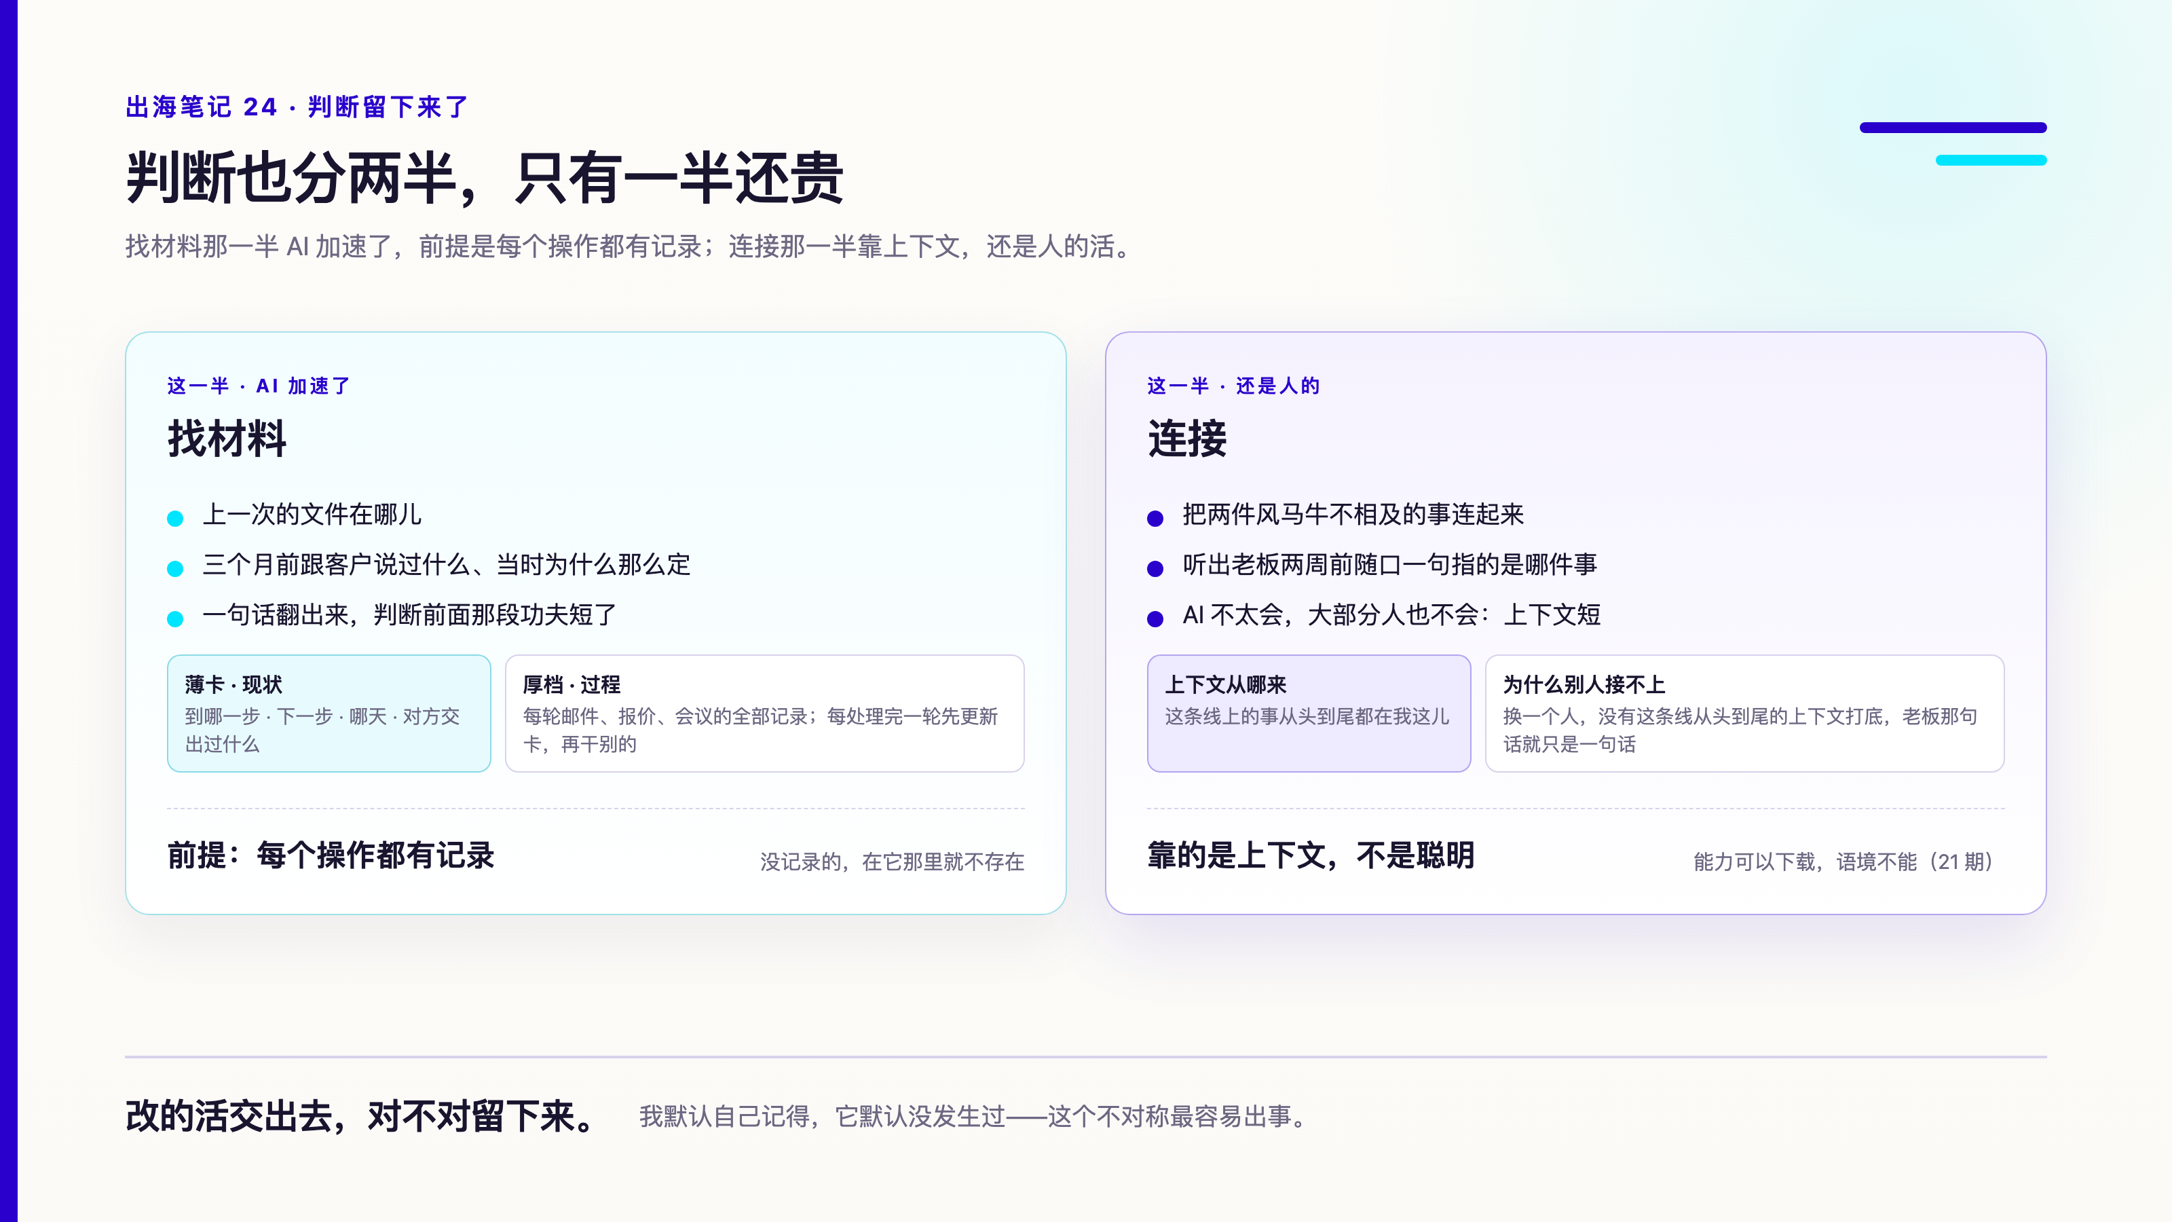
Task: Click note '没记录的，在它那里就不存在'
Action: pos(892,862)
